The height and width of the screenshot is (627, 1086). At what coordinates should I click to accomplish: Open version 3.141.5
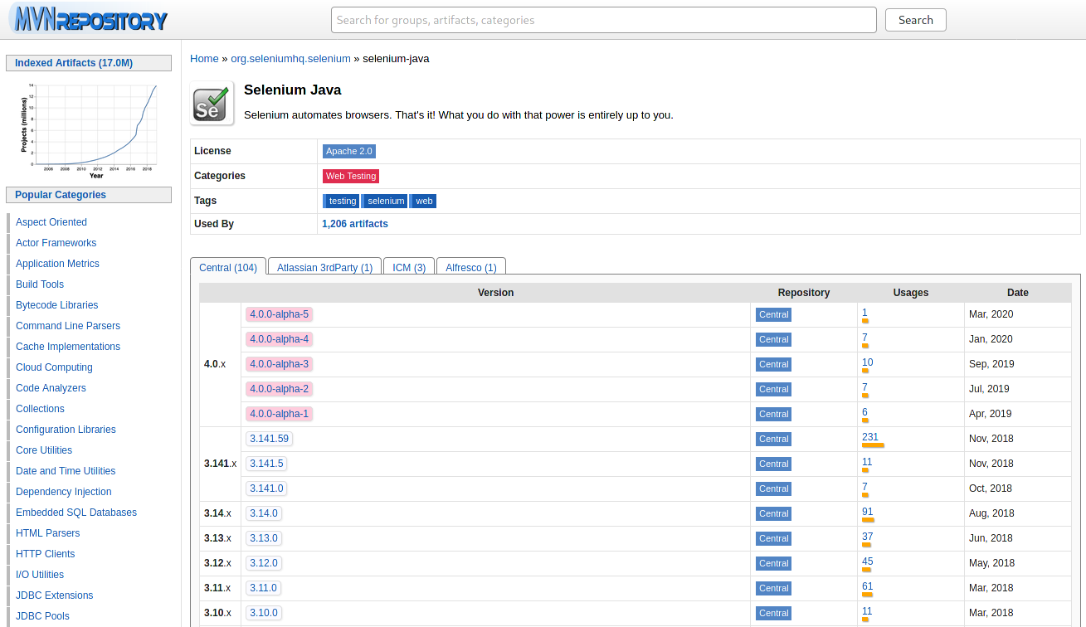tap(266, 464)
